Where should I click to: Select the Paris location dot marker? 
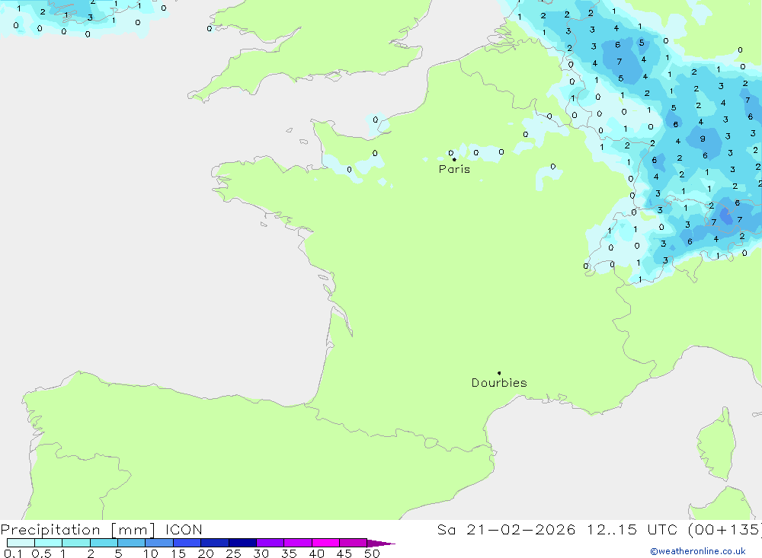click(454, 159)
